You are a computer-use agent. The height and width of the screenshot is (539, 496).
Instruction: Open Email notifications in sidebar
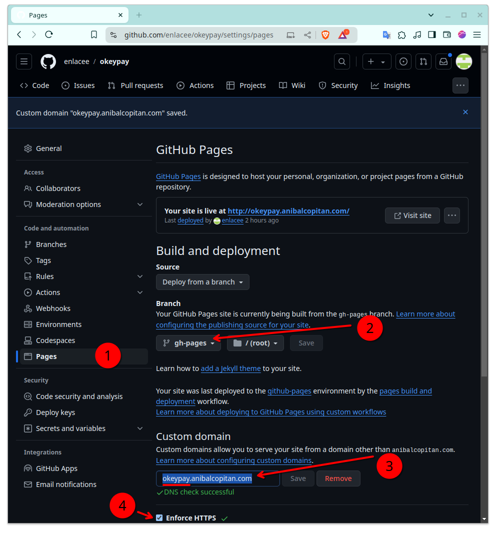[x=84, y=484]
